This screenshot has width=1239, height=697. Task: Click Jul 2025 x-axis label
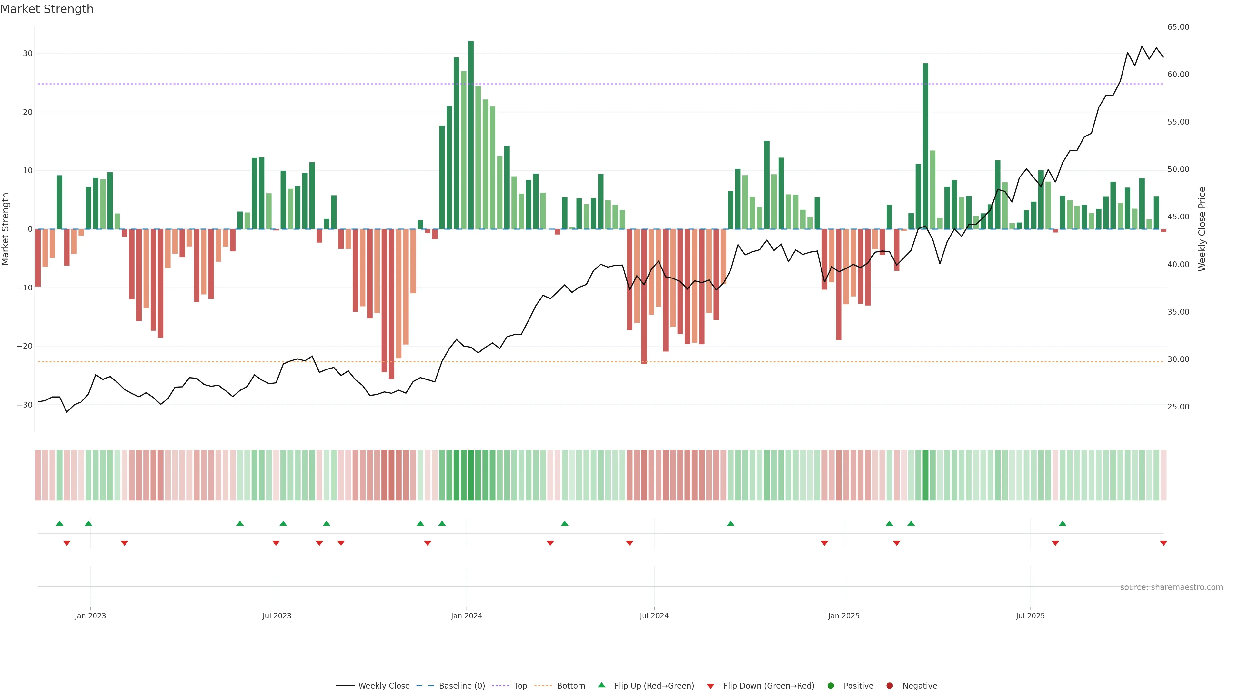pyautogui.click(x=1030, y=616)
